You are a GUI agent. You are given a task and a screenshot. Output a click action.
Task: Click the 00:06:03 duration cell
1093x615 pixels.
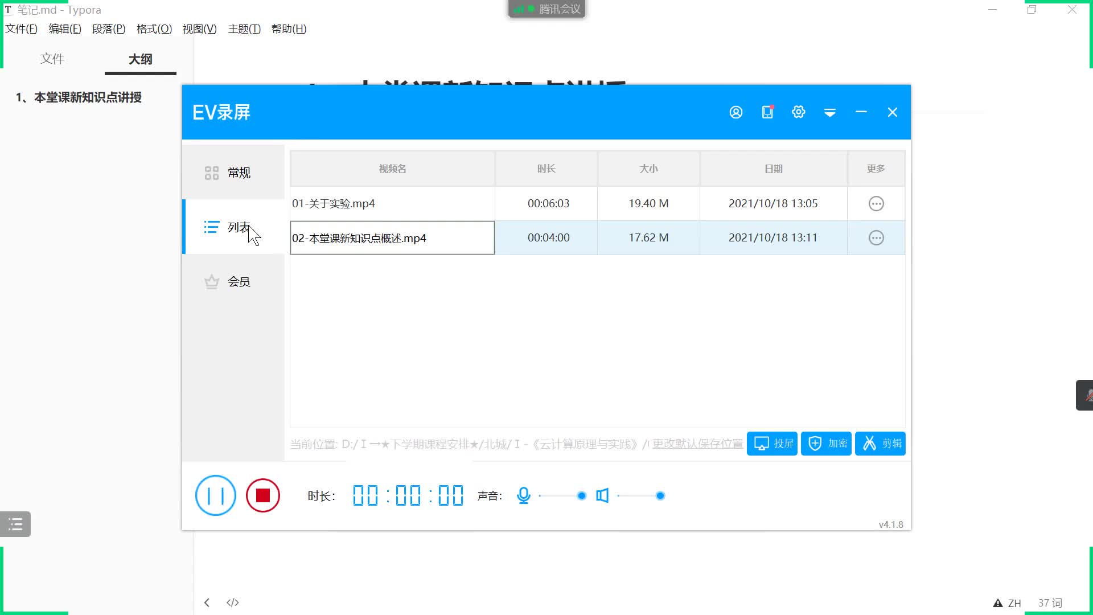tap(546, 203)
